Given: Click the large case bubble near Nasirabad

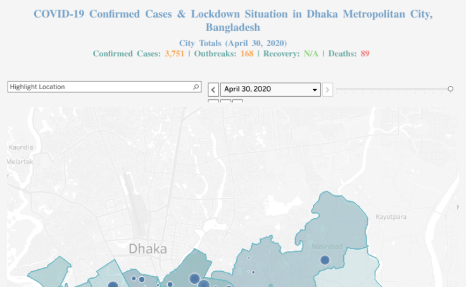Looking at the screenshot, I should [325, 260].
